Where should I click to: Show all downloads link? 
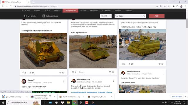tap(177, 97)
